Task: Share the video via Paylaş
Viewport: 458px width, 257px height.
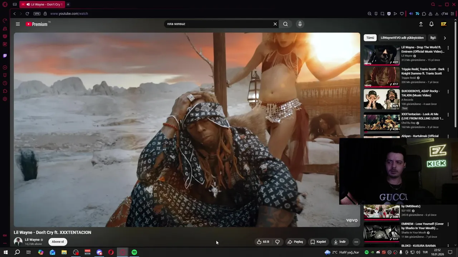Action: 295,242
